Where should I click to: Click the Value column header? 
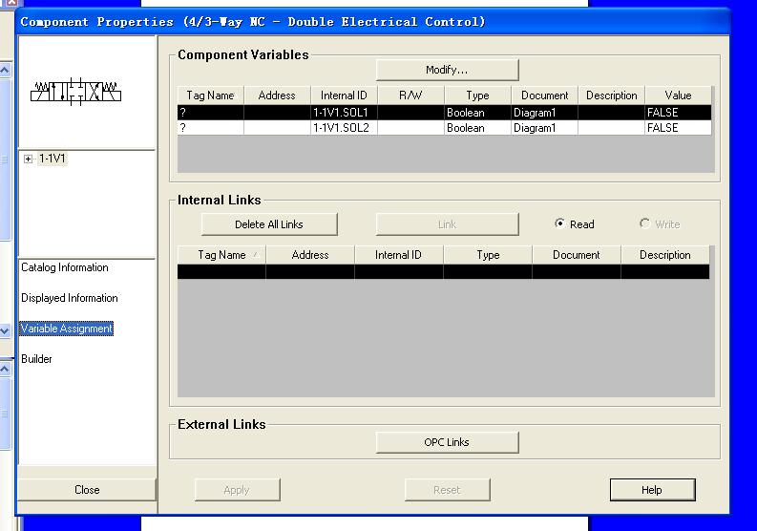tap(678, 96)
